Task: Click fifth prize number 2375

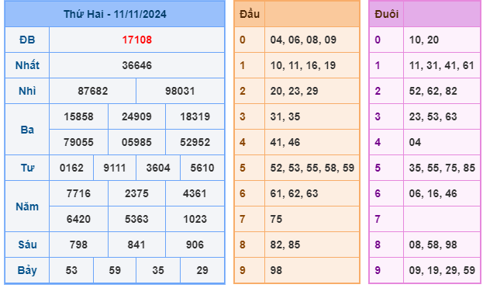Action: pos(136,193)
